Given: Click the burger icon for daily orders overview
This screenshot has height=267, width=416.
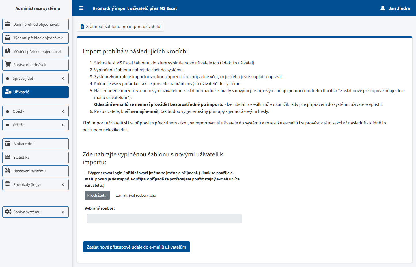Looking at the screenshot, I should pos(8,24).
